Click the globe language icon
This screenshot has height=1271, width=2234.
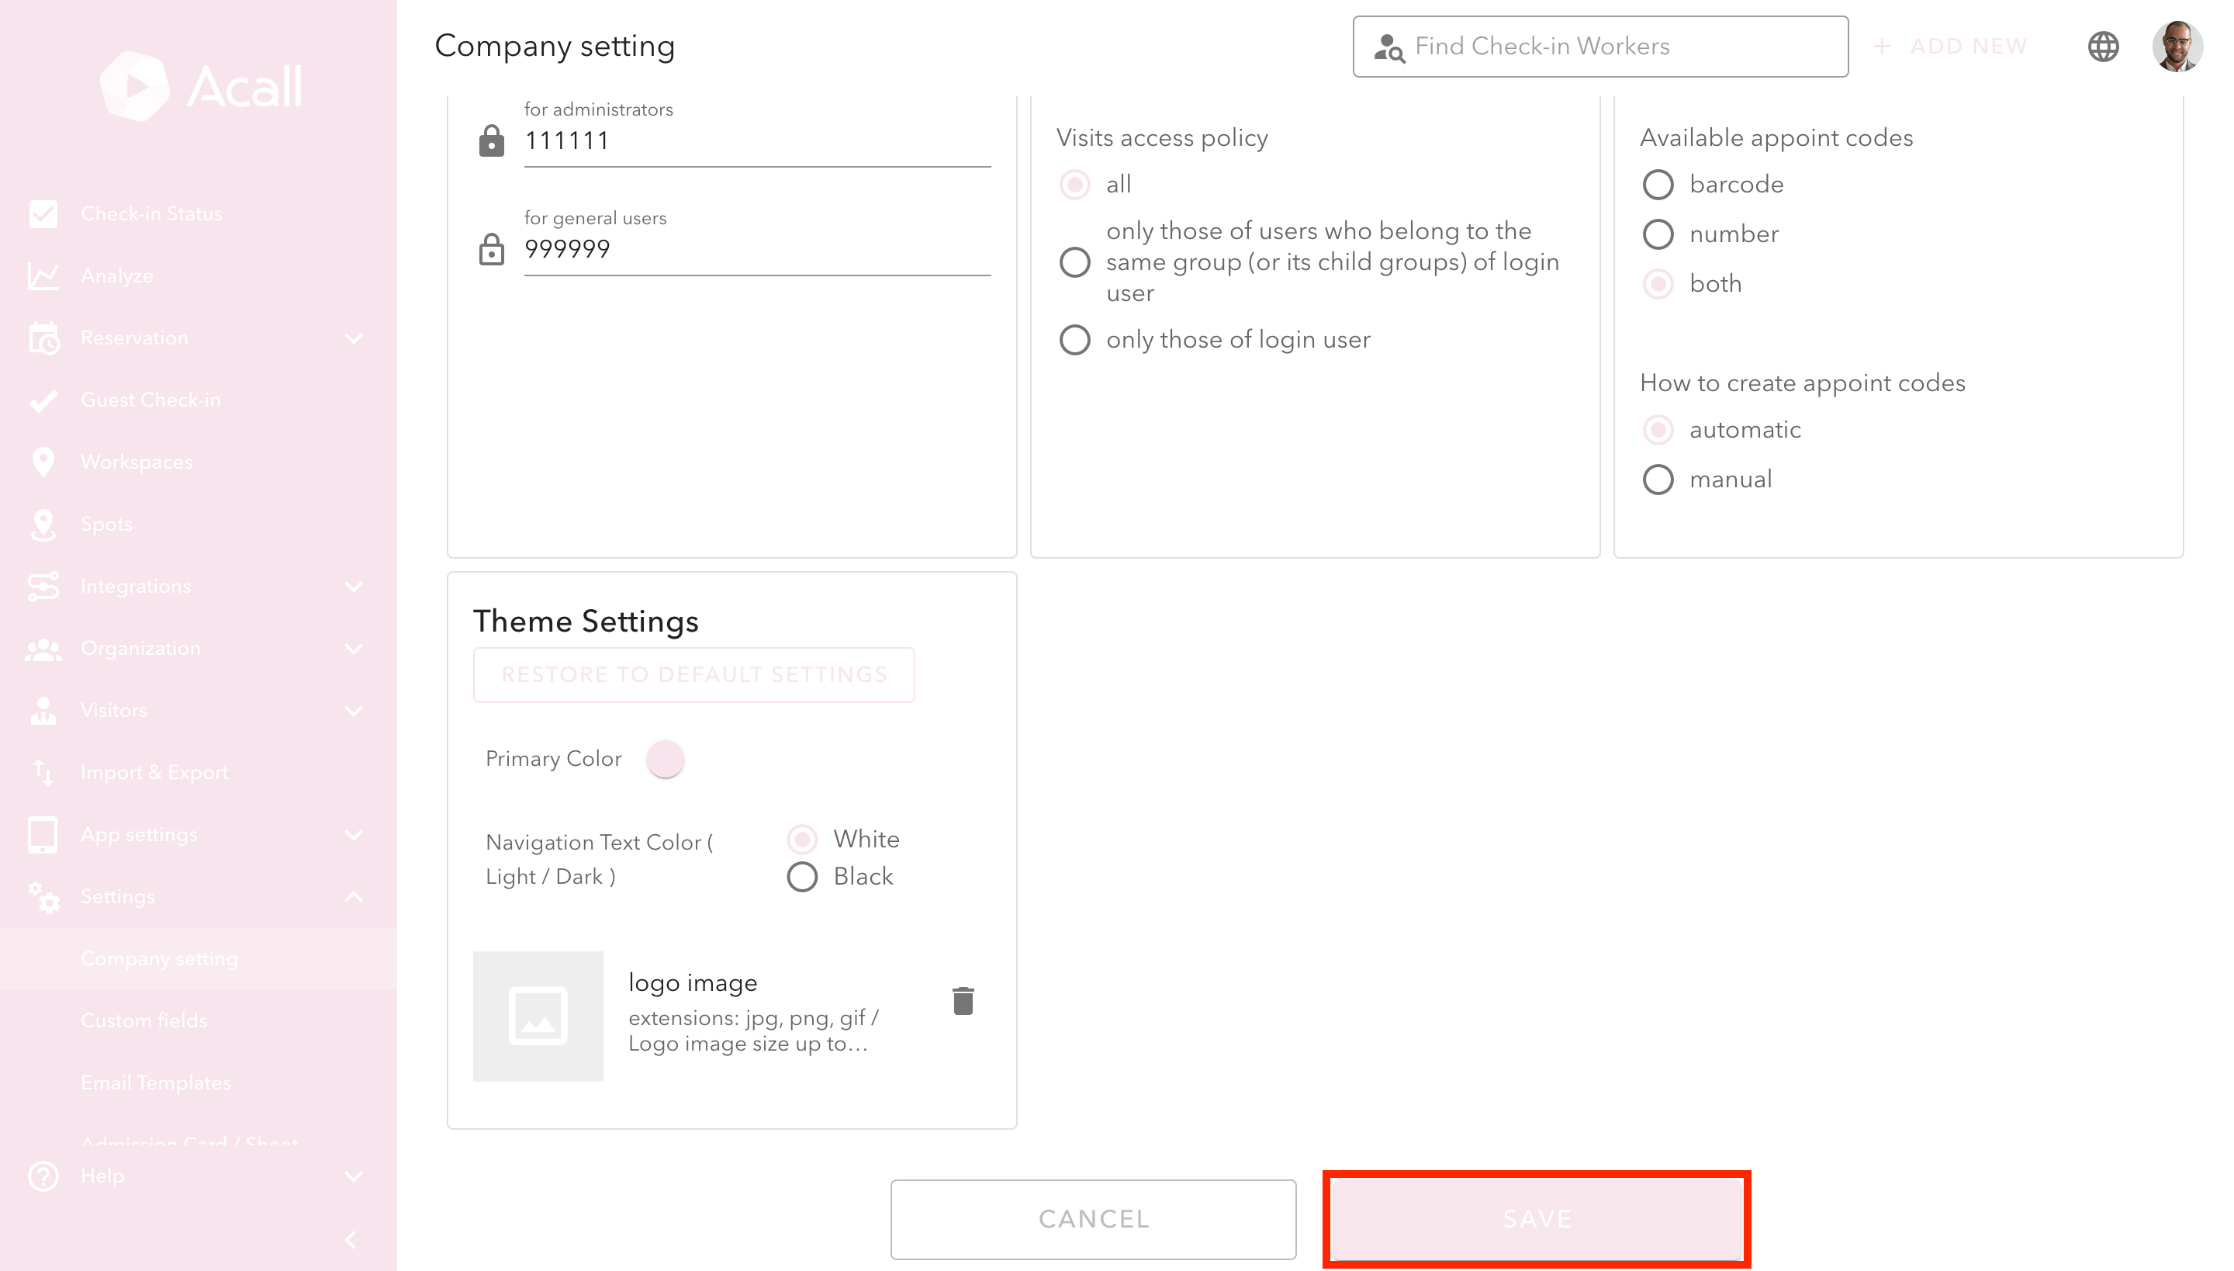2103,47
